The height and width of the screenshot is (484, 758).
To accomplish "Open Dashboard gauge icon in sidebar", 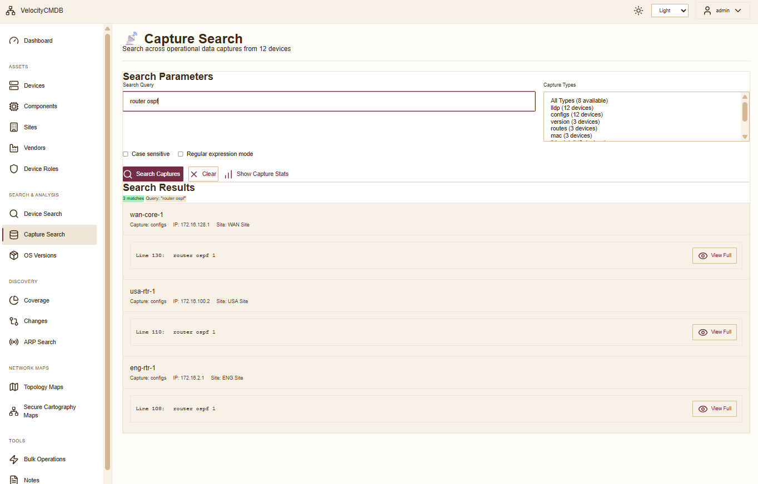I will [x=14, y=41].
